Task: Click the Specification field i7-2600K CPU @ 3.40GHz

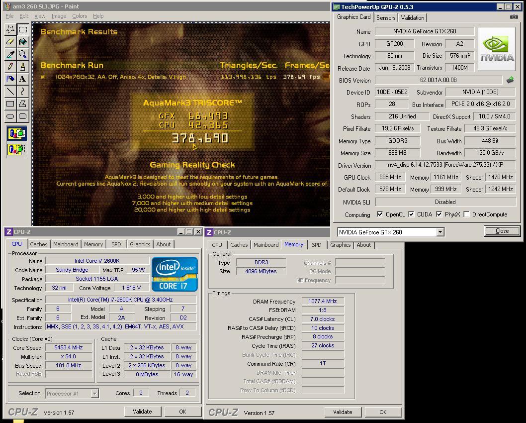Action: click(x=120, y=300)
